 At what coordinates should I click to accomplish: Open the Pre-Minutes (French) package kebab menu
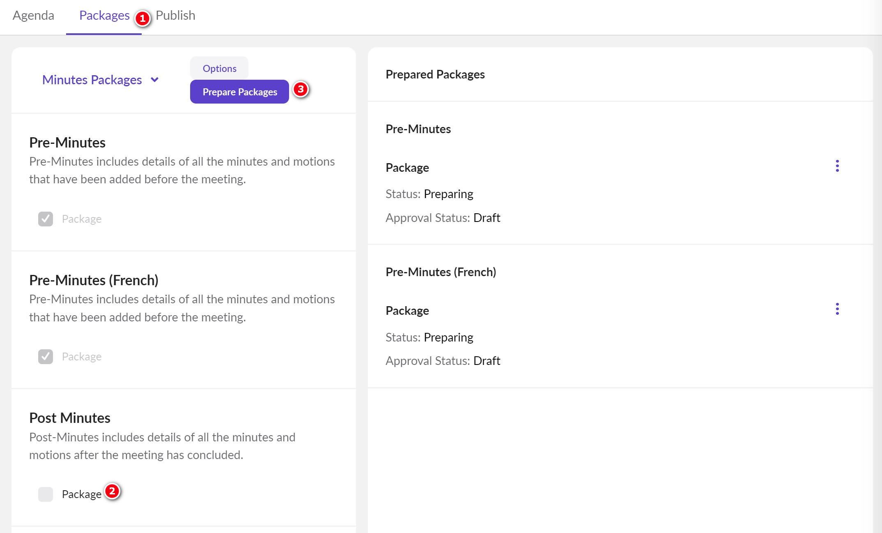pos(837,309)
